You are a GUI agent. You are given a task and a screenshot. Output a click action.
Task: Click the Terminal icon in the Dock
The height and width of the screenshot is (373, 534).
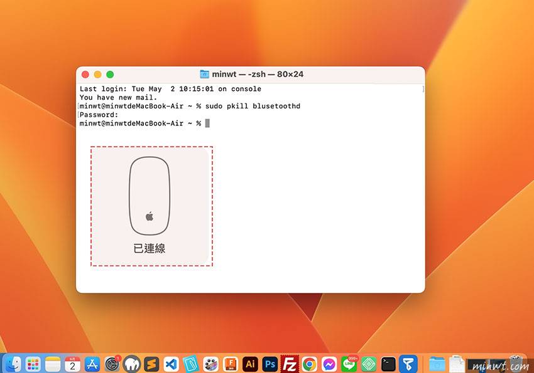tap(388, 364)
